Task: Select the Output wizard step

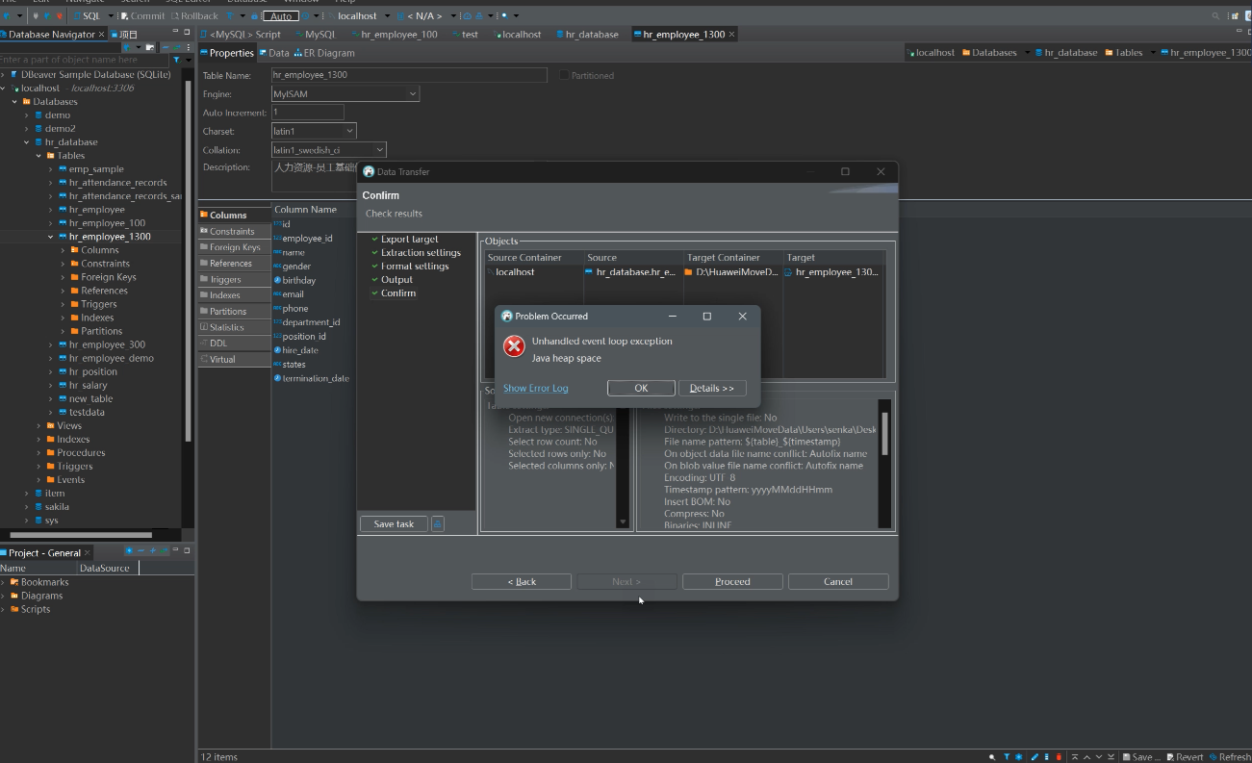Action: [x=396, y=280]
